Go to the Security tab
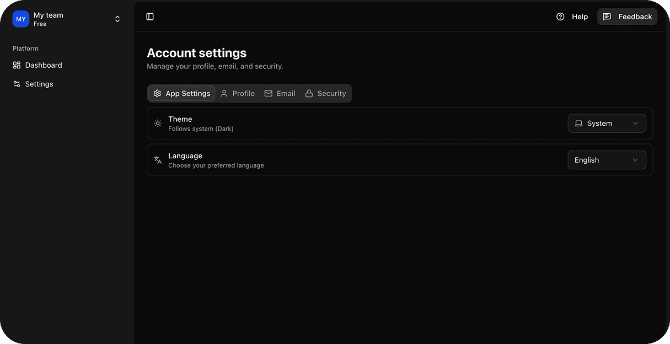 click(325, 94)
